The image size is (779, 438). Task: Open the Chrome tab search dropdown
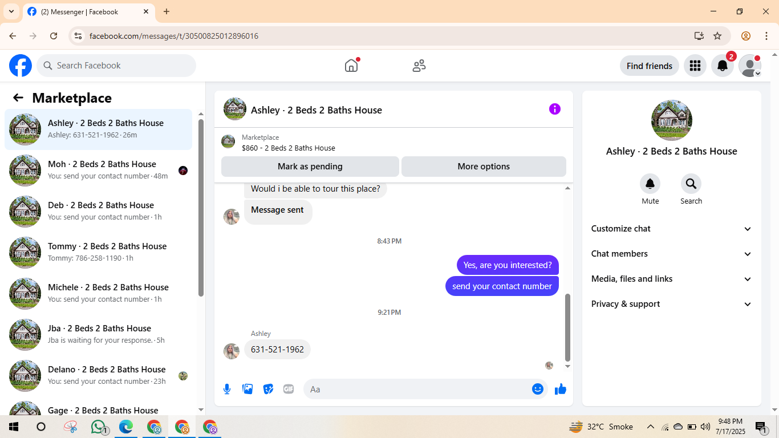point(11,11)
